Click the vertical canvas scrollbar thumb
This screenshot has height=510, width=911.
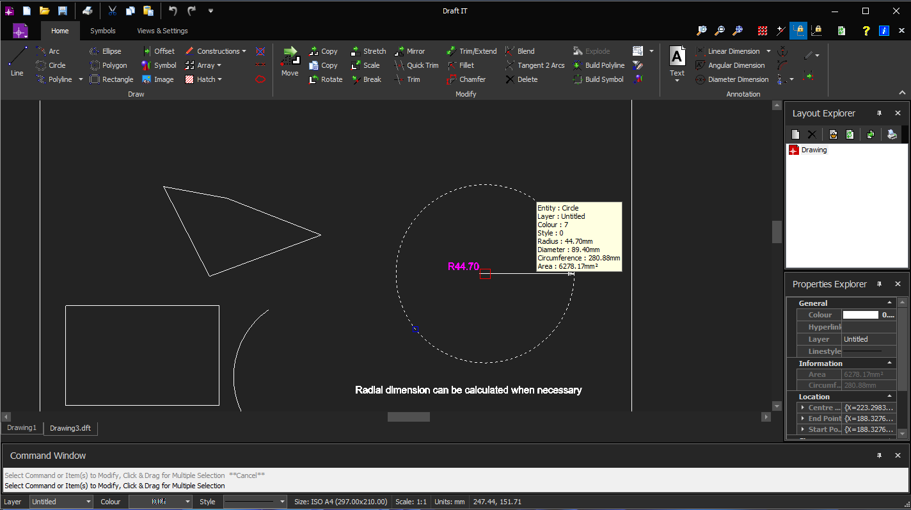(777, 232)
